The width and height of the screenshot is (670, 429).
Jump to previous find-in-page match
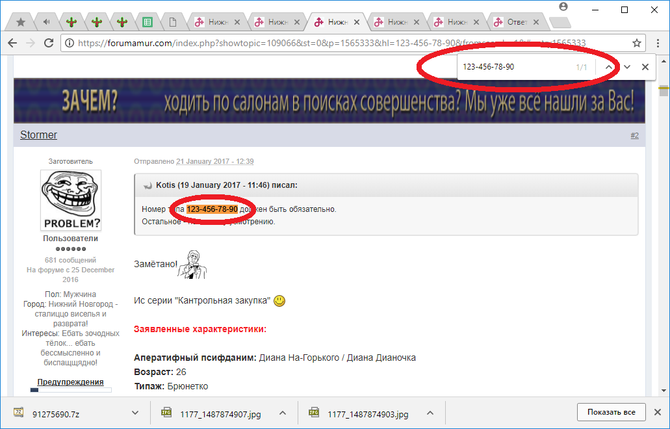[608, 67]
